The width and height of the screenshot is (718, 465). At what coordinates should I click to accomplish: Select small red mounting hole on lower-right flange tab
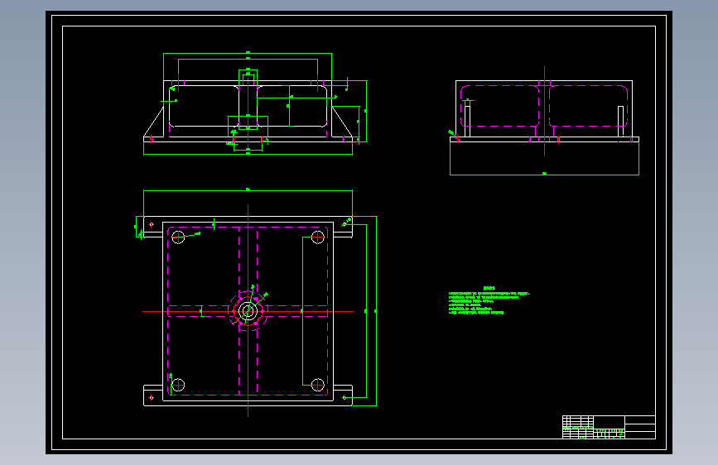tap(345, 398)
